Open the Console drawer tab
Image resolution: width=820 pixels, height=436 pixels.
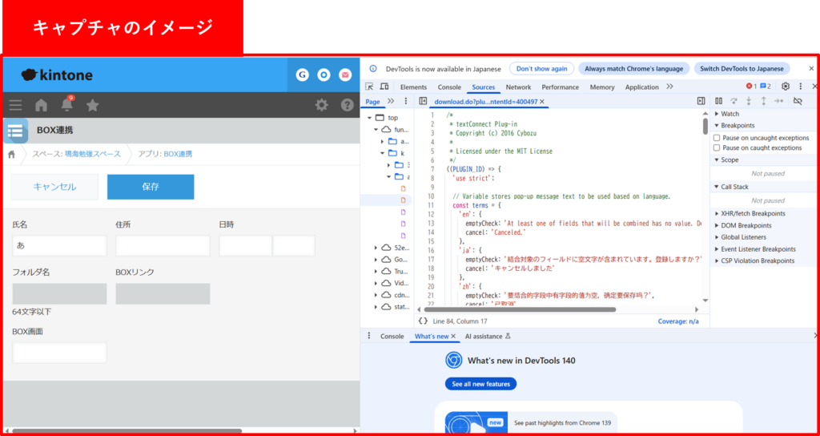[x=392, y=337]
